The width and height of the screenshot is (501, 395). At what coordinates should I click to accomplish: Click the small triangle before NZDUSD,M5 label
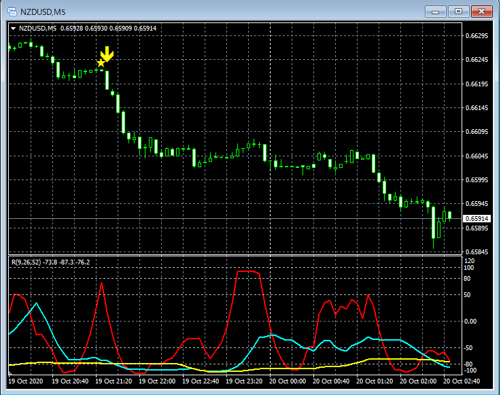[x=13, y=28]
